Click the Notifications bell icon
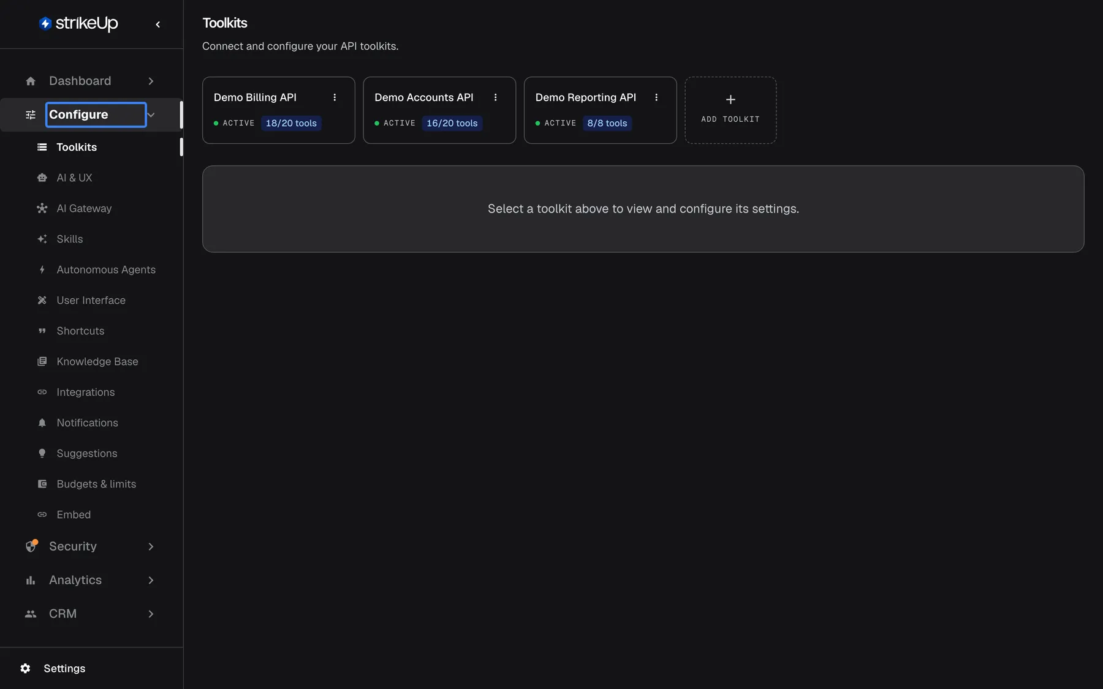The image size is (1103, 689). tap(42, 423)
